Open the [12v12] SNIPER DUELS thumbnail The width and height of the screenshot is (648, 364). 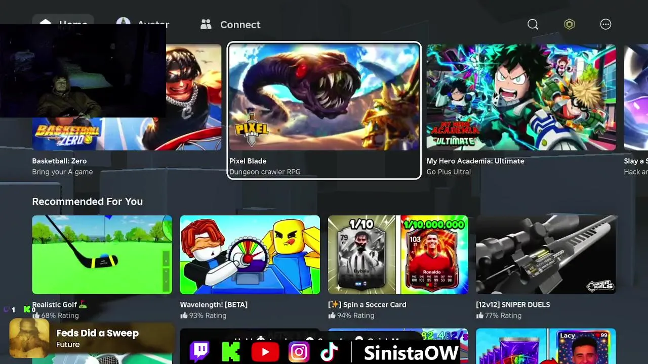546,255
